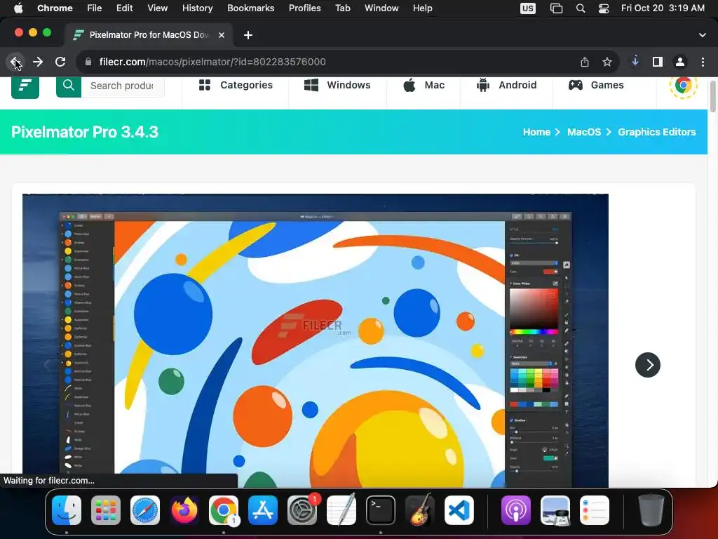Screen dimensions: 718x539
Task: Click the green search magnifier button
Action: pyautogui.click(x=69, y=86)
